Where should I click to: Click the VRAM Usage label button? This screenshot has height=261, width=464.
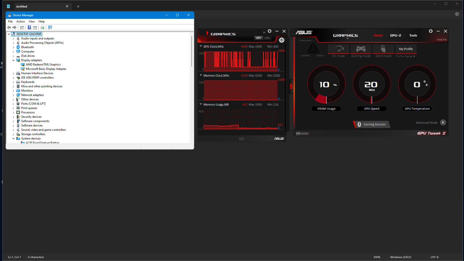click(326, 109)
